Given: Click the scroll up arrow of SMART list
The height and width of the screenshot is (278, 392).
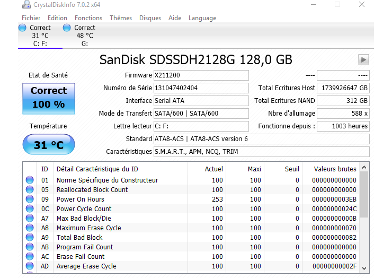Looking at the screenshot, I should (364, 167).
